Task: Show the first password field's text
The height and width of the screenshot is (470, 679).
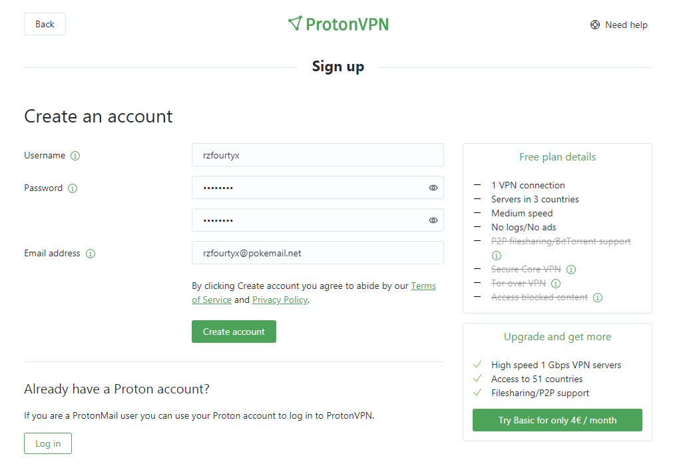Action: coord(433,188)
